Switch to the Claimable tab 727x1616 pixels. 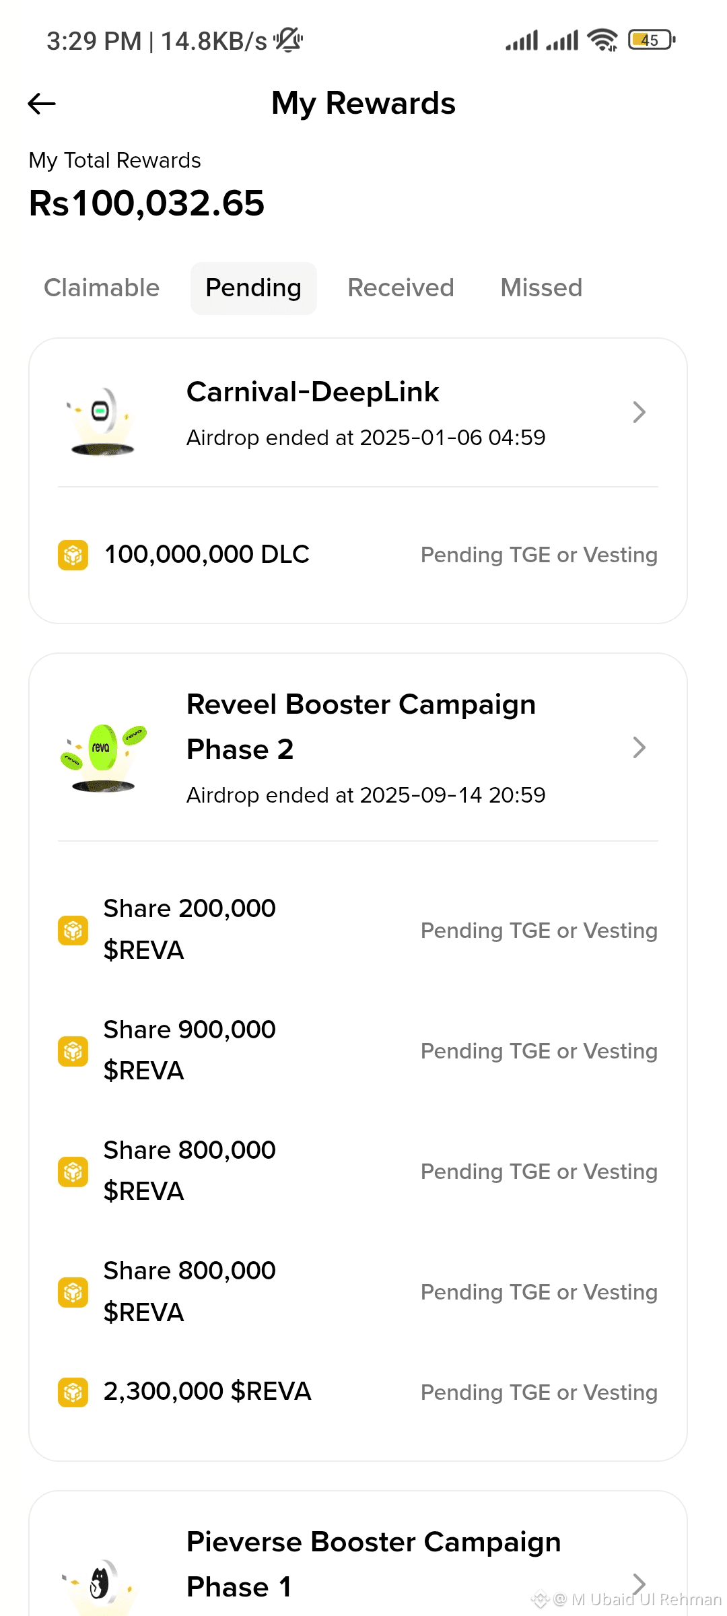pyautogui.click(x=102, y=288)
